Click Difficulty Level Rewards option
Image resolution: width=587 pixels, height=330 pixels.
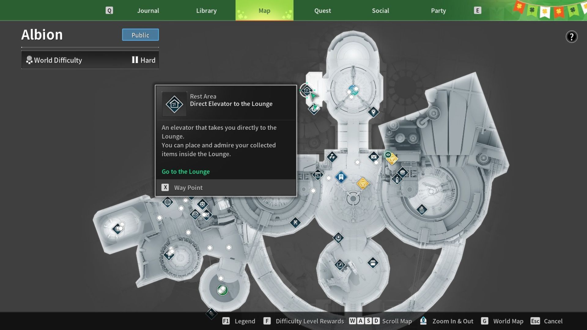(x=309, y=321)
